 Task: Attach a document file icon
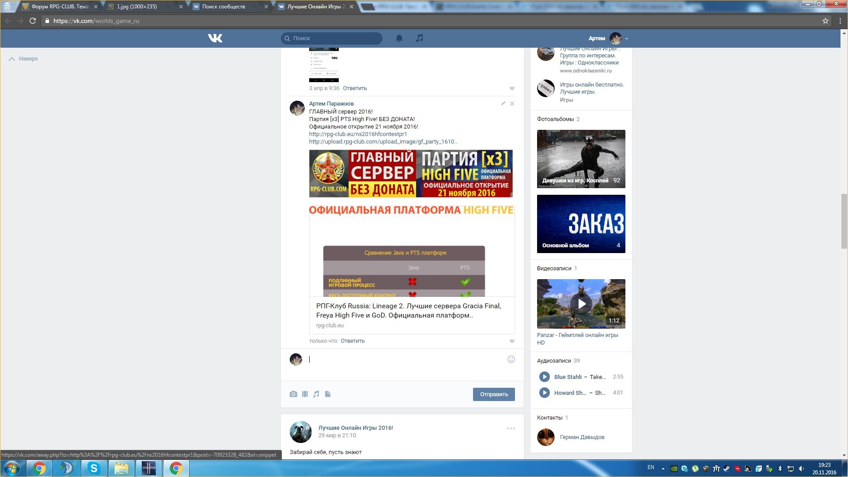coord(328,394)
